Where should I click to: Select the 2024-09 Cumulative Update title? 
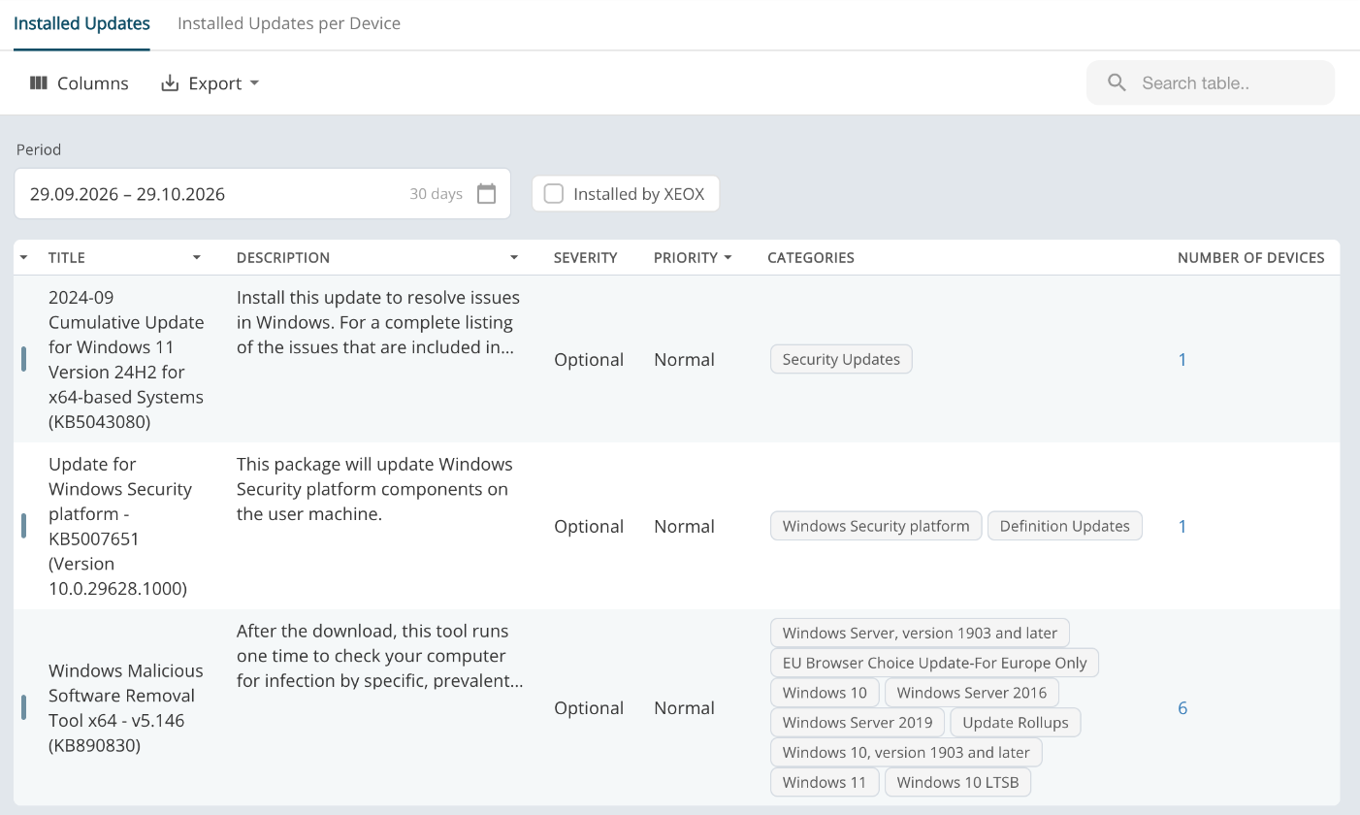coord(126,360)
